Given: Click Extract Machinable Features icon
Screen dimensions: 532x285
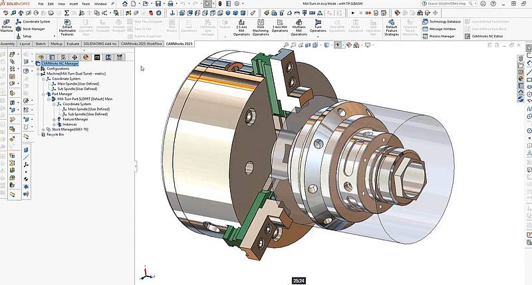Looking at the screenshot, I should (x=66, y=23).
